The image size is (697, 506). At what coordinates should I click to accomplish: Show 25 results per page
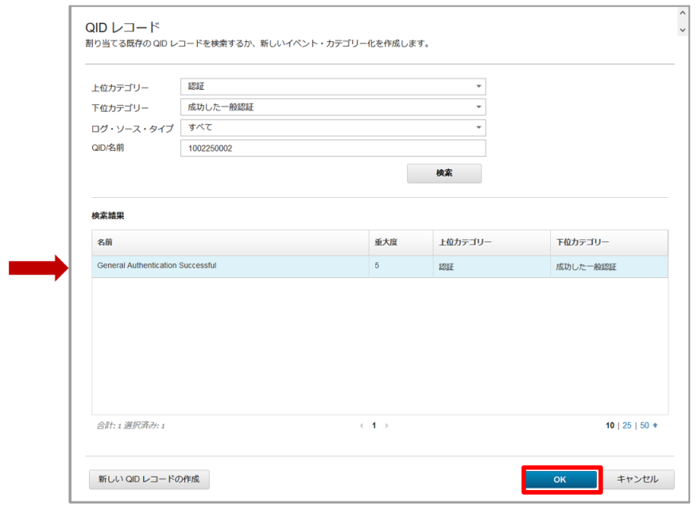(x=627, y=426)
